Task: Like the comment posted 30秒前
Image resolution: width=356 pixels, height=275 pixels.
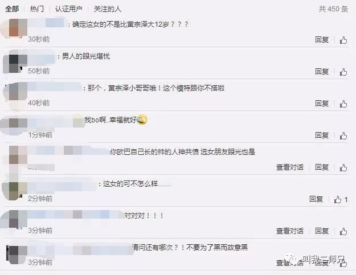Action: pos(343,40)
